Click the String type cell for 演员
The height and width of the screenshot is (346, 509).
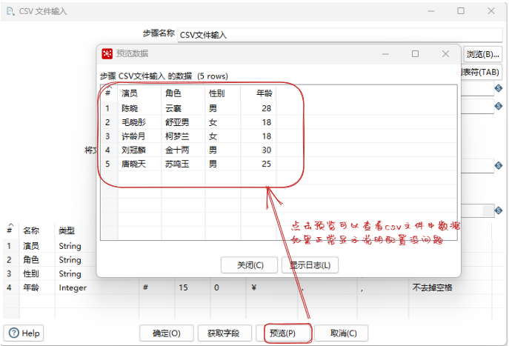[70, 246]
